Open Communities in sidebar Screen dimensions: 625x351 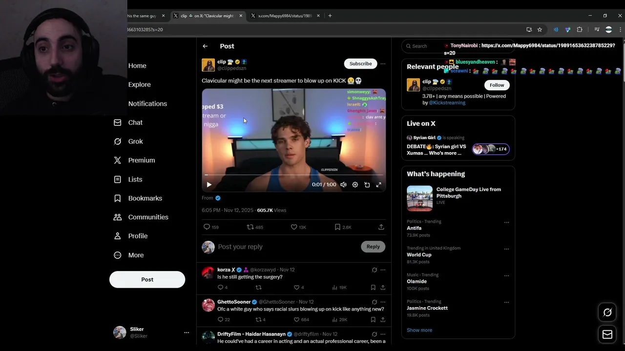(x=141, y=217)
